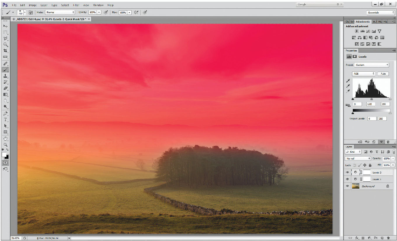This screenshot has width=397, height=241.
Task: Open the layer blend mode dropdown
Action: pos(358,159)
